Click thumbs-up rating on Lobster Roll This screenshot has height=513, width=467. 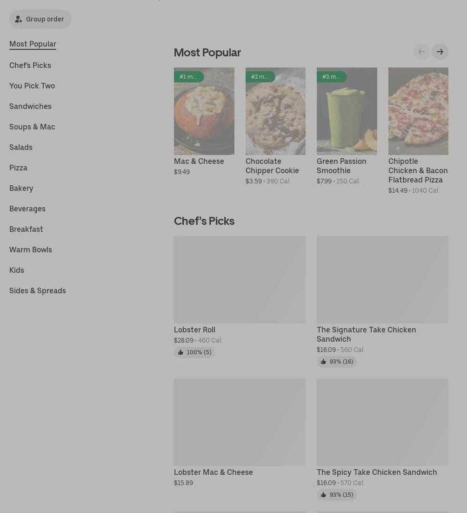pos(194,352)
